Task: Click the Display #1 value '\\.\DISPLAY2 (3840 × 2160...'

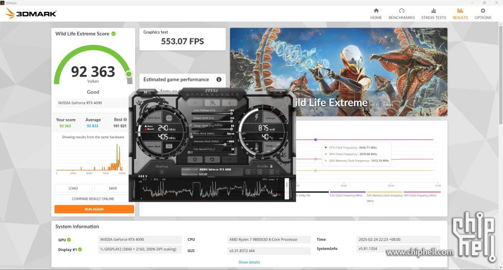Action: coord(140,249)
